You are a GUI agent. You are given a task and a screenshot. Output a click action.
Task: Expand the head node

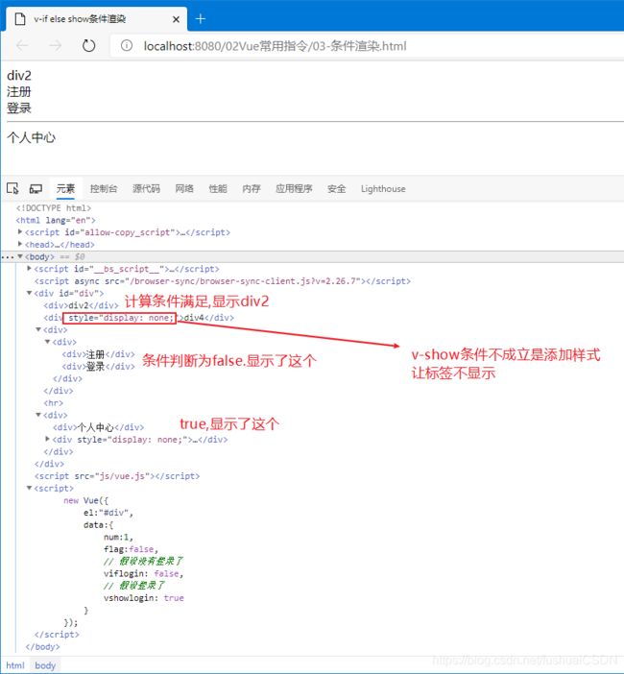click(20, 244)
